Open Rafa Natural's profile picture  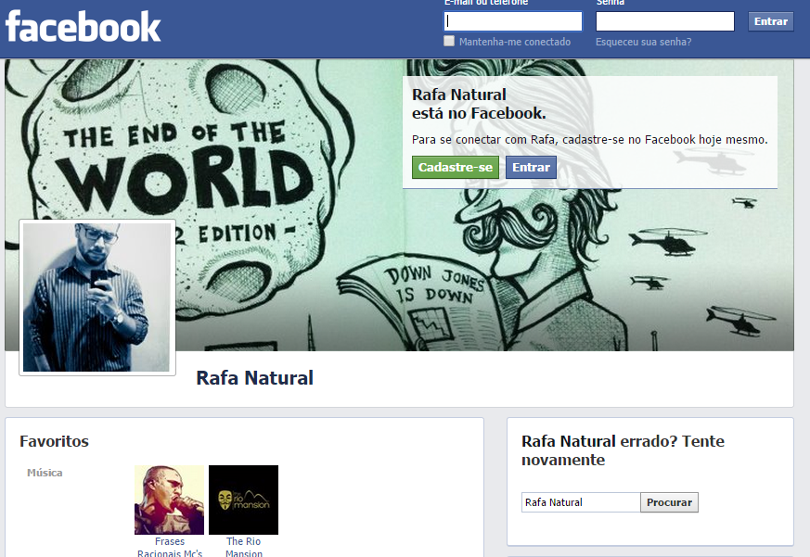[97, 297]
